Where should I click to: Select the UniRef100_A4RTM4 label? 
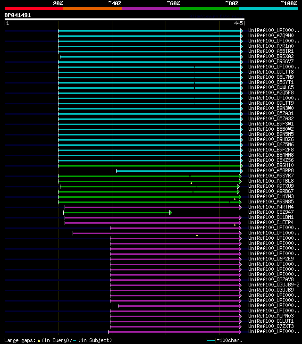point(271,207)
